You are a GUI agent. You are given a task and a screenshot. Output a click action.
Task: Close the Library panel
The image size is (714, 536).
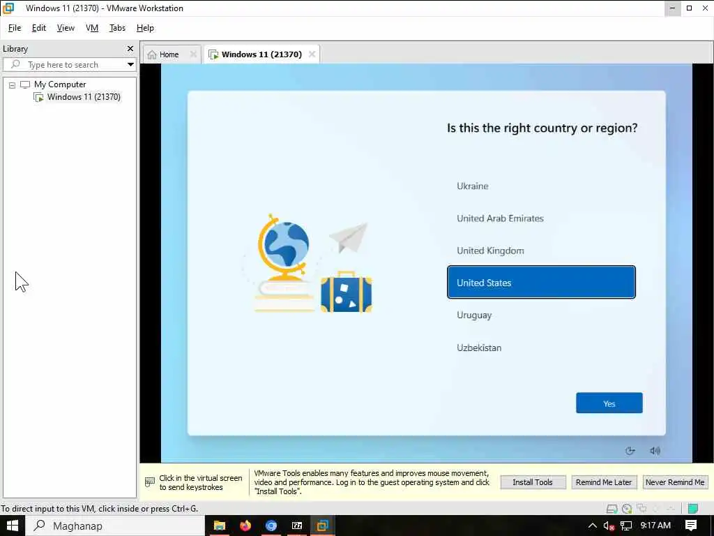pos(130,48)
